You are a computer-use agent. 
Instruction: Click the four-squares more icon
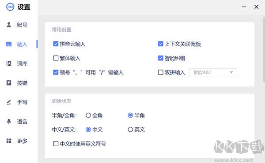pos(9,141)
